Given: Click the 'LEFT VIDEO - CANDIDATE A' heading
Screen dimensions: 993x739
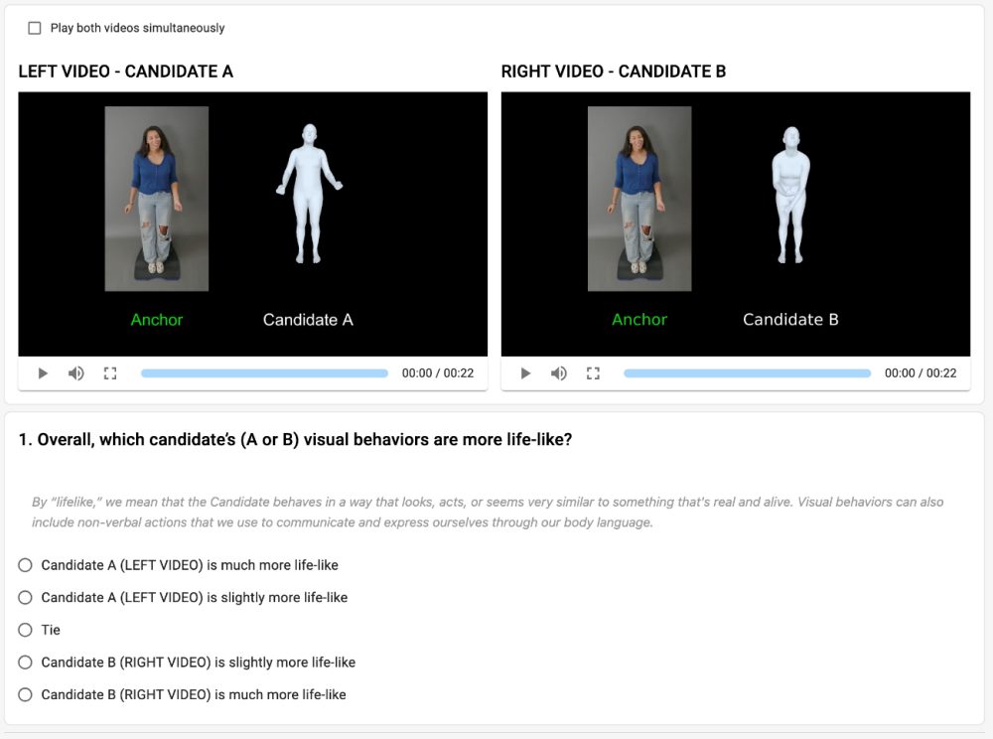Looking at the screenshot, I should point(126,72).
